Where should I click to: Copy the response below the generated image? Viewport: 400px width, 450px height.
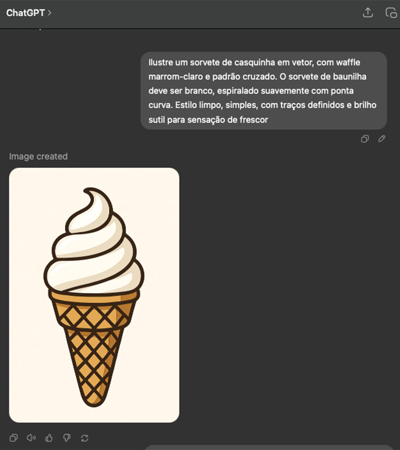(14, 437)
